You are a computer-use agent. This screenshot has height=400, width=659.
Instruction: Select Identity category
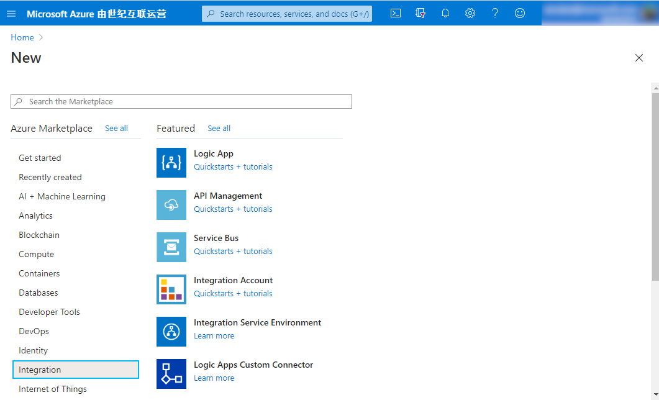[33, 351]
